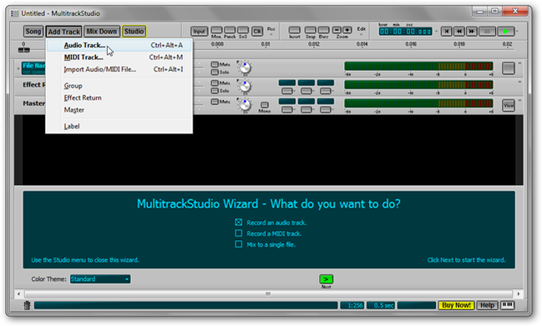This screenshot has width=542, height=326.
Task: Toggle Mono on the Master track
Action: (265, 105)
